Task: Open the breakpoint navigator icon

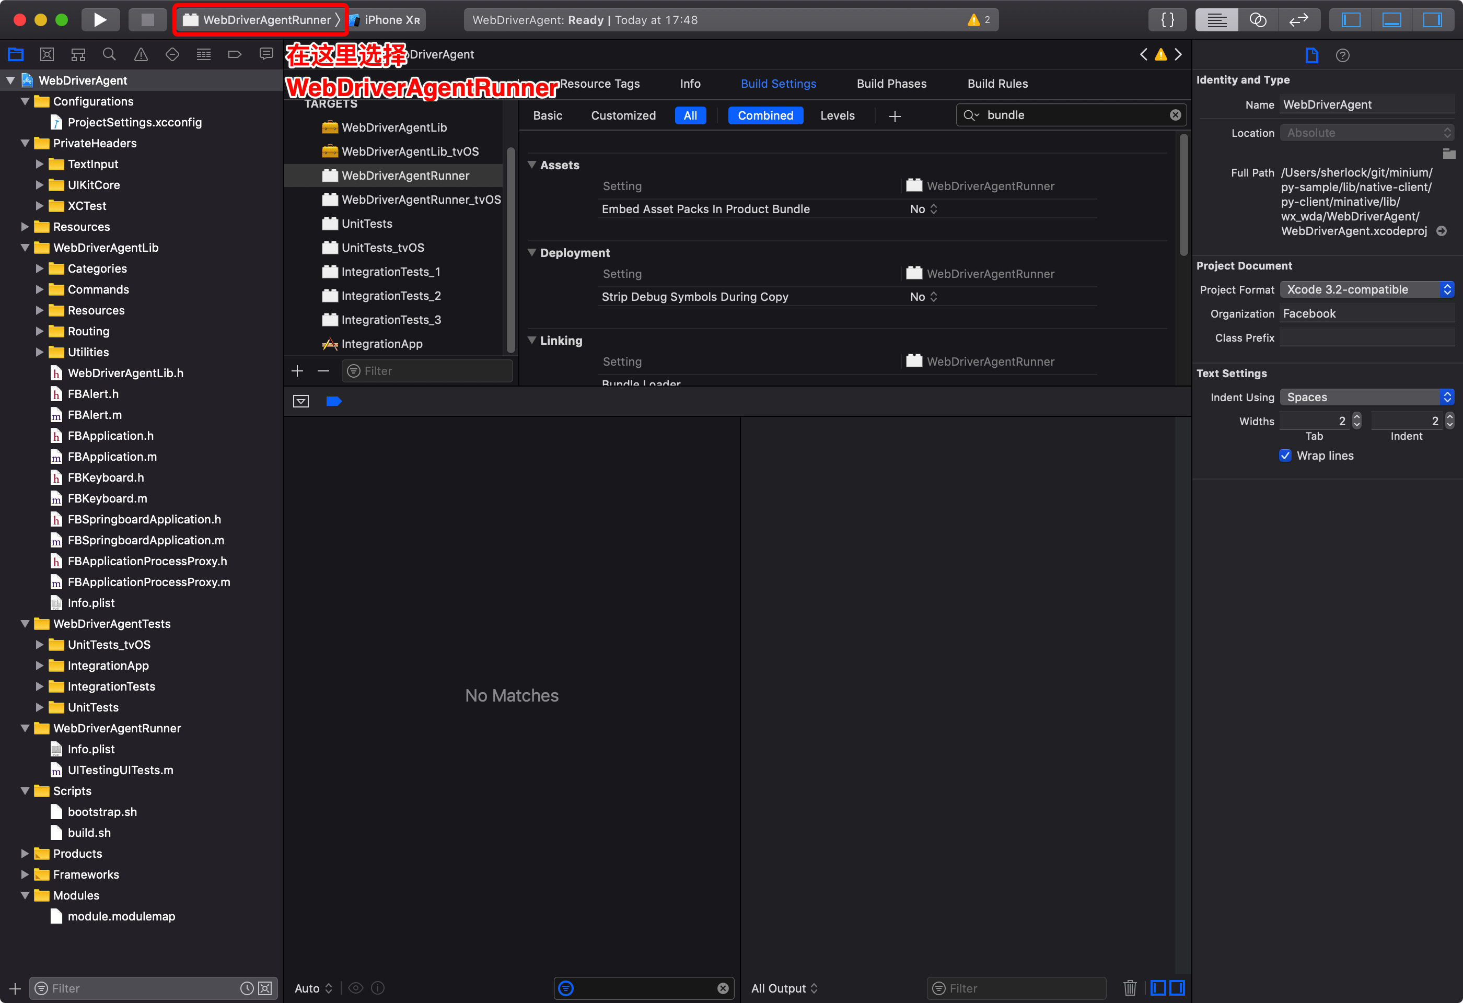Action: (235, 55)
